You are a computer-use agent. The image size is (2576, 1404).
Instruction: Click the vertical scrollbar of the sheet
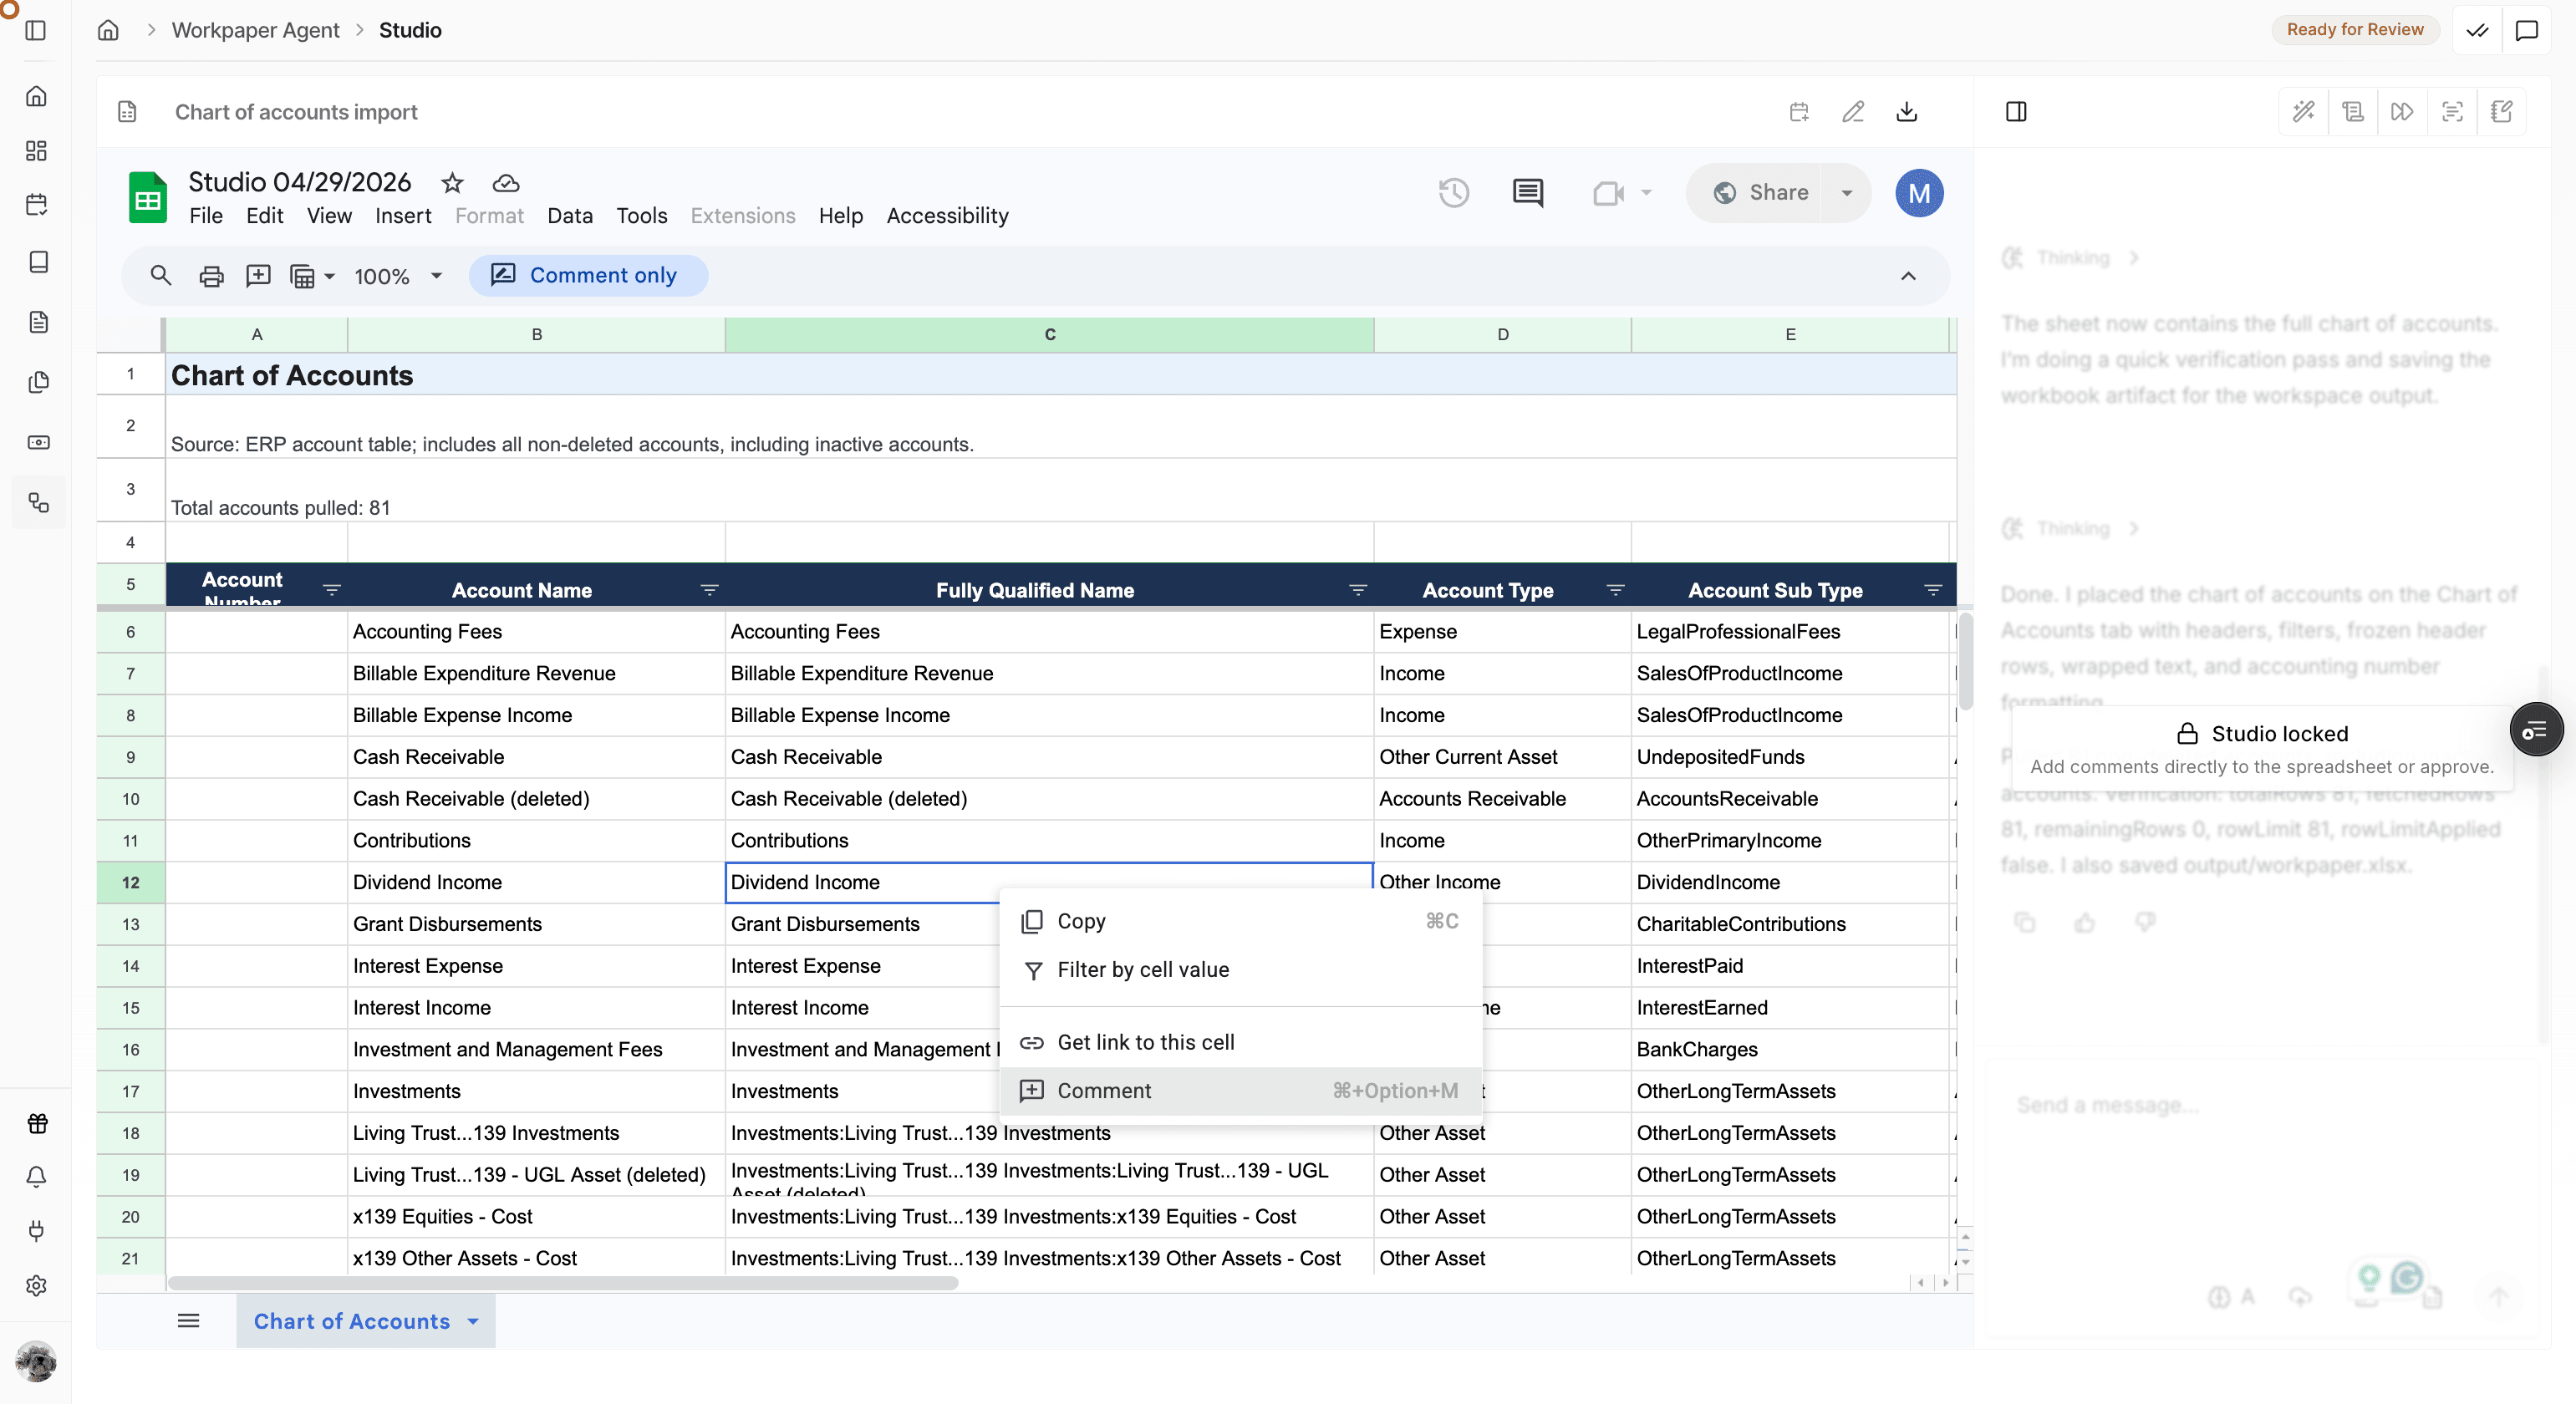tap(1965, 662)
